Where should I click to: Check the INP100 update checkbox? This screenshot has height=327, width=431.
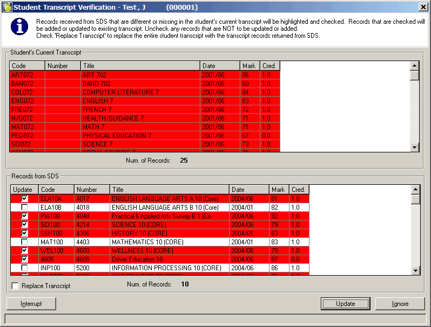24,268
